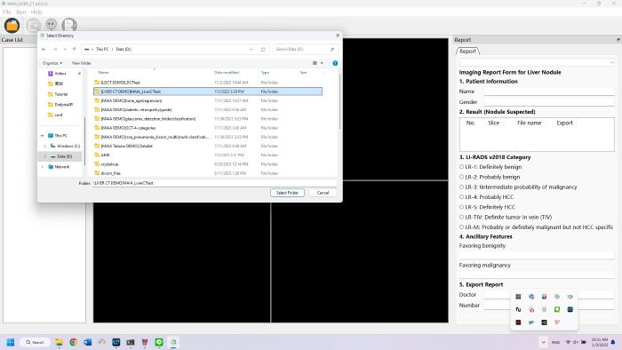Open File Explorer from the taskbar
This screenshot has width=622, height=350.
tap(59, 342)
